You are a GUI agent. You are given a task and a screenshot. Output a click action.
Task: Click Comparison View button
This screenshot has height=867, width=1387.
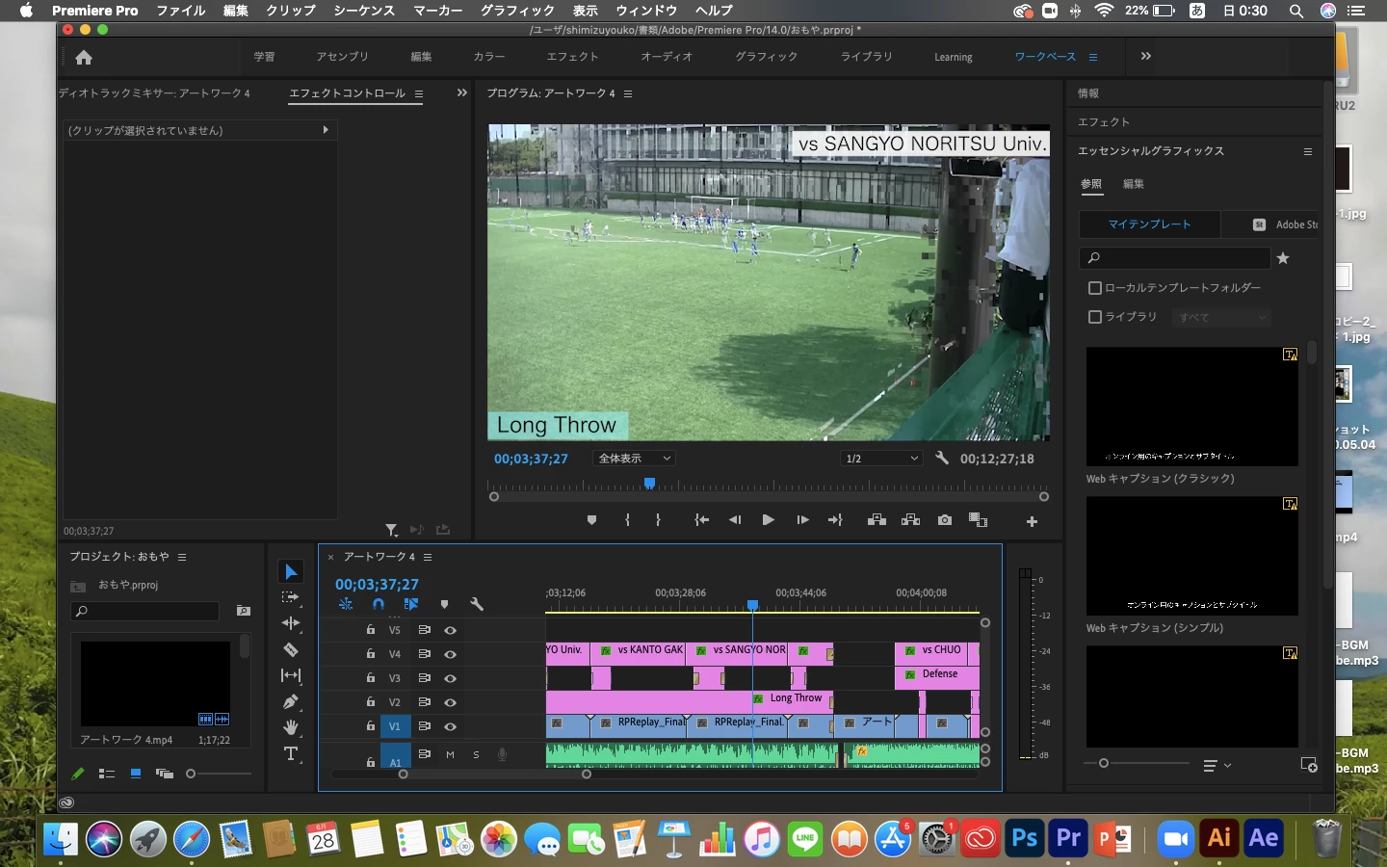[x=978, y=520]
